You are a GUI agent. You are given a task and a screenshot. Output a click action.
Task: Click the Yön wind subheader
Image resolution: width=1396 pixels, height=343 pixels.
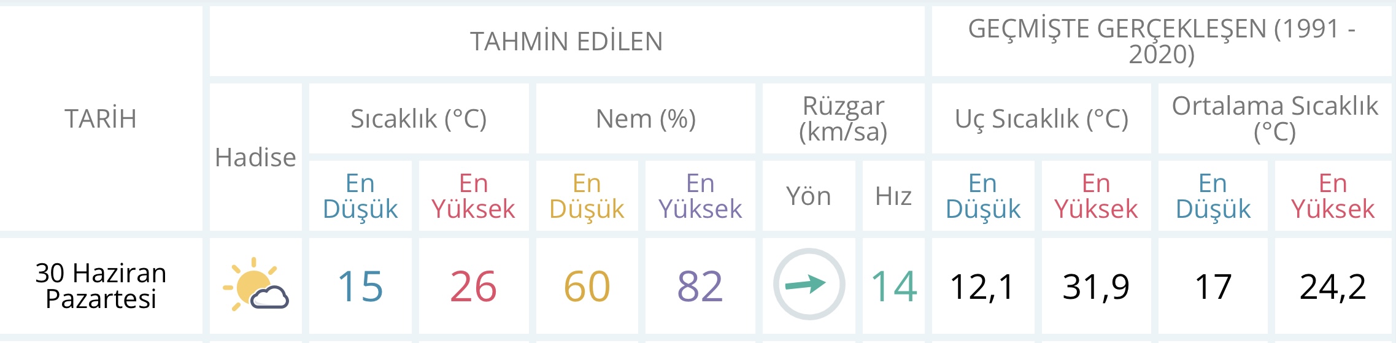pos(808,196)
